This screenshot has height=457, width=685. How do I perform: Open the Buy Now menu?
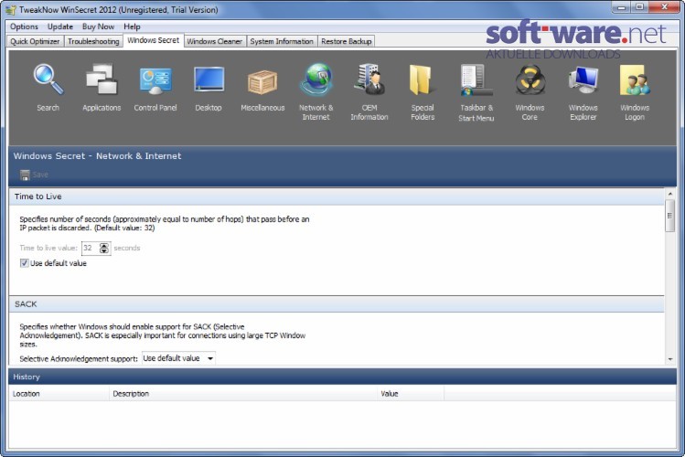click(98, 27)
